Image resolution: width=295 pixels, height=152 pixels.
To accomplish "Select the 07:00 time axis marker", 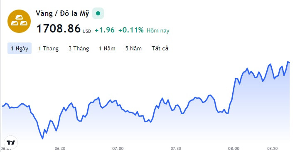I will tap(118, 149).
